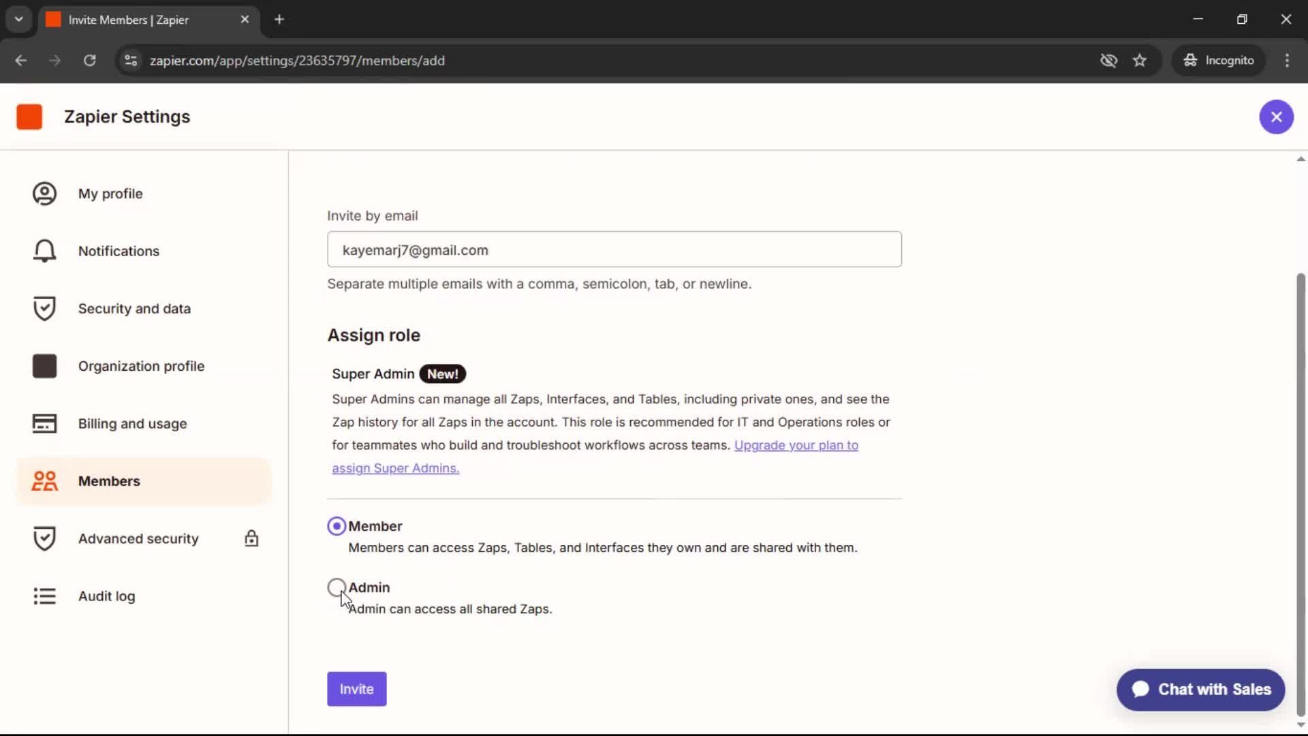Viewport: 1308px width, 736px height.
Task: Go forward with the browser arrow
Action: coord(55,61)
